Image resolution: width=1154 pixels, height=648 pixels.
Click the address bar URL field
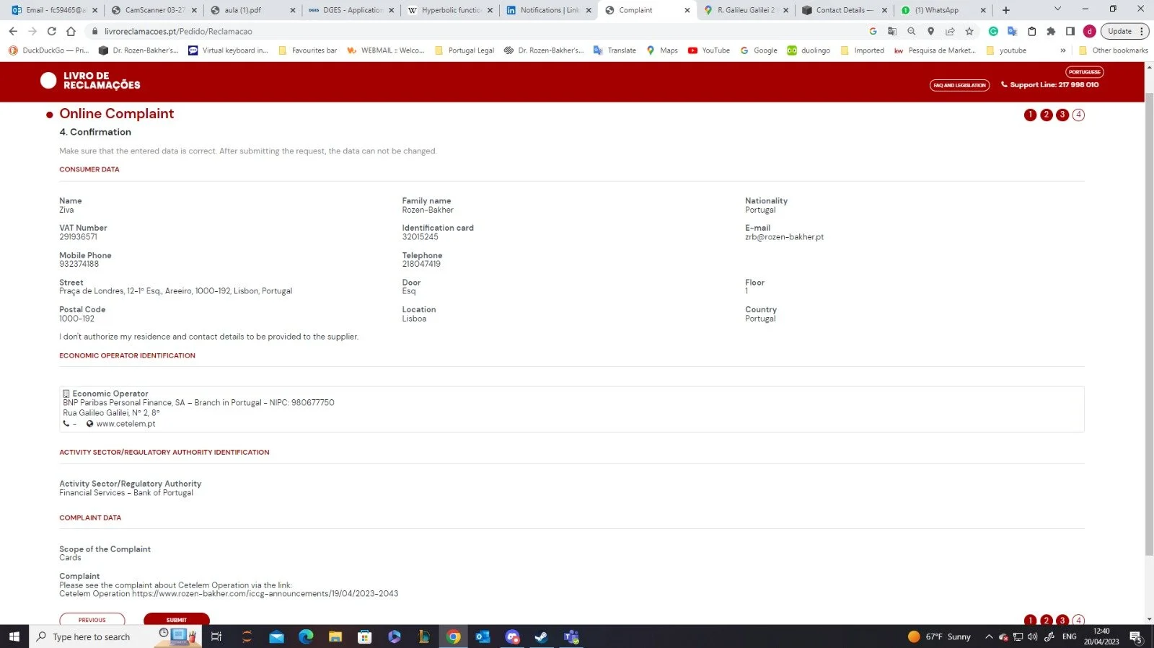476,31
